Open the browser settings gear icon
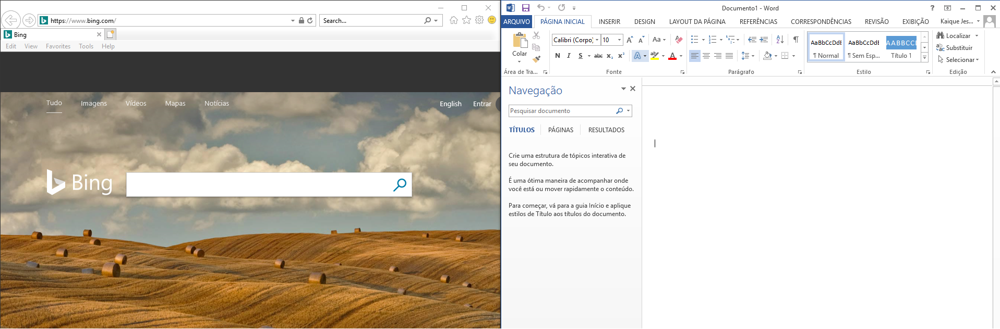The image size is (1000, 329). 479,20
